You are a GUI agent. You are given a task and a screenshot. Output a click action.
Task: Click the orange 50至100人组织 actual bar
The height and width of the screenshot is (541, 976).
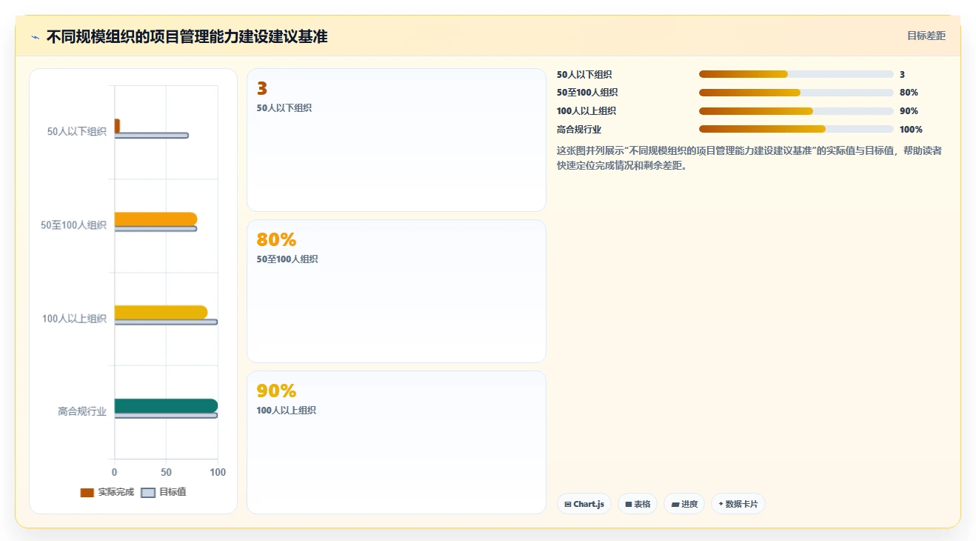point(156,219)
